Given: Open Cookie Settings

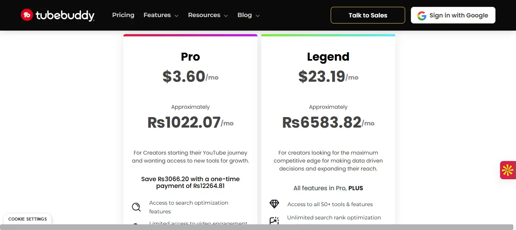Looking at the screenshot, I should tap(28, 219).
